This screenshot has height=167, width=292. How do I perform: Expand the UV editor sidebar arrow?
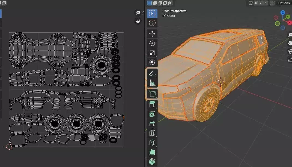click(143, 13)
